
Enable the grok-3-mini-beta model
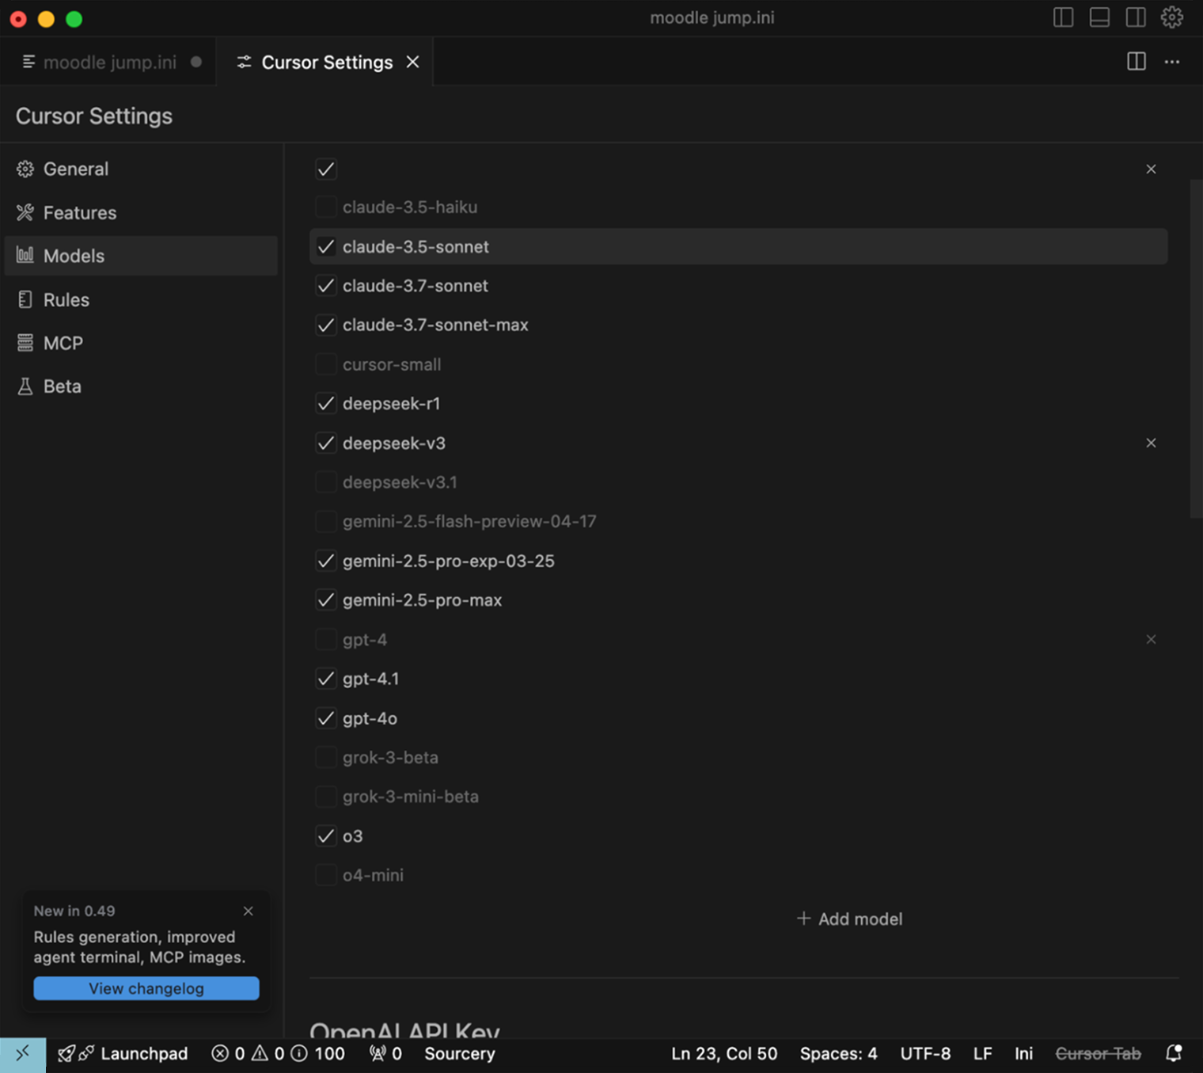pos(326,797)
